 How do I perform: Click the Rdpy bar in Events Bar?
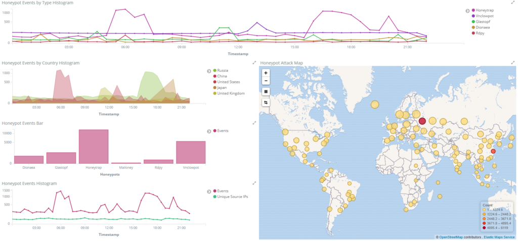point(158,162)
